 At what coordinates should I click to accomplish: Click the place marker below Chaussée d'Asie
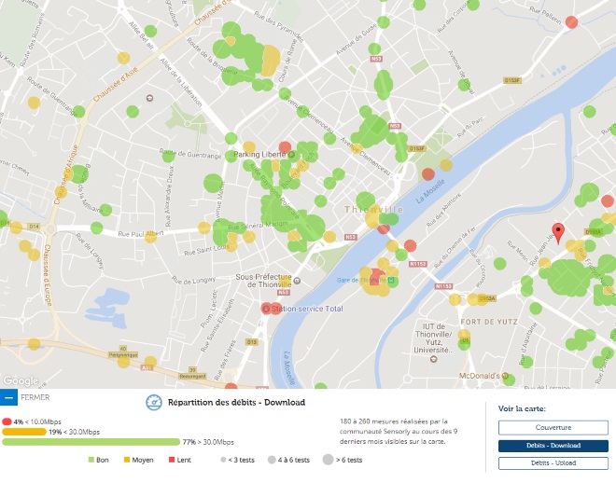click(149, 98)
